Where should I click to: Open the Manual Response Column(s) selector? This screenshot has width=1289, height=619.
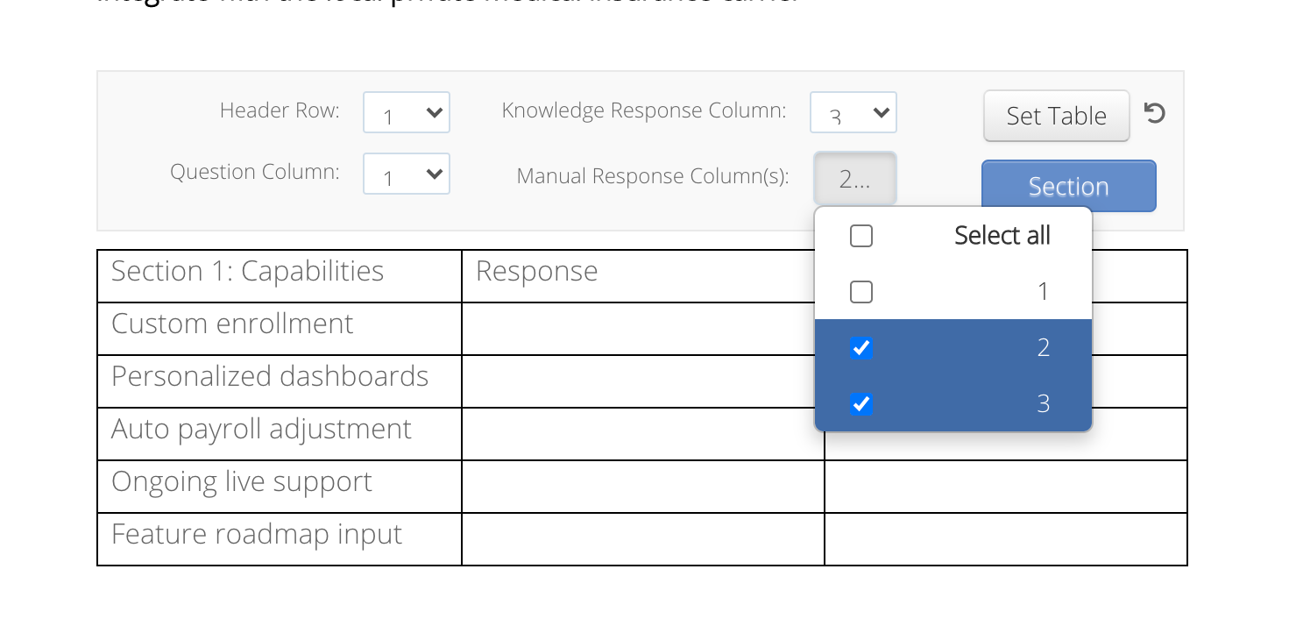pyautogui.click(x=854, y=177)
